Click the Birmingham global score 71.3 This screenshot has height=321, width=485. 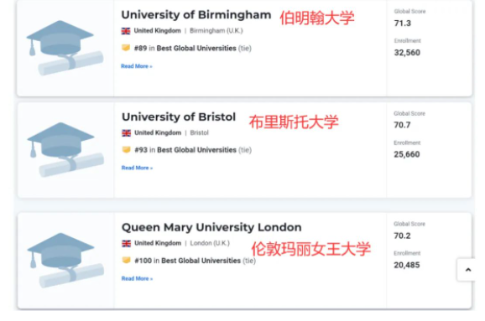[403, 23]
